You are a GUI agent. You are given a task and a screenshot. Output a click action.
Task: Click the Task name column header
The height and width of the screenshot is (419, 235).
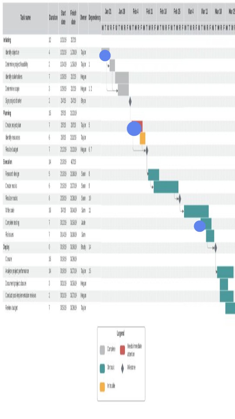point(26,18)
